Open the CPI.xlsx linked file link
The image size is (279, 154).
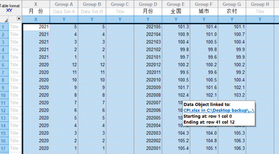point(219,110)
